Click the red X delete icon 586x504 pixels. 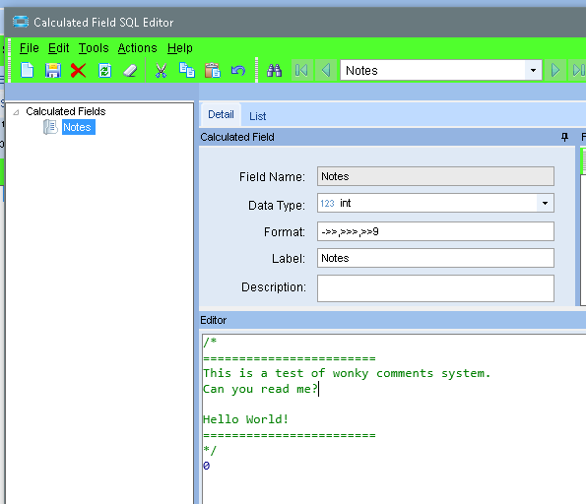point(78,70)
